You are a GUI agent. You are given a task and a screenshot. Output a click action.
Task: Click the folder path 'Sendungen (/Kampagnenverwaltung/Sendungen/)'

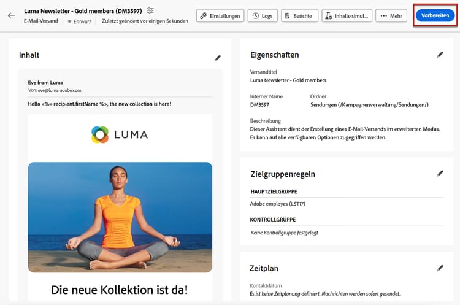pyautogui.click(x=369, y=104)
